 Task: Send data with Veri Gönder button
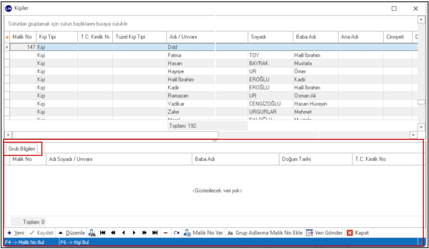tap(324, 233)
